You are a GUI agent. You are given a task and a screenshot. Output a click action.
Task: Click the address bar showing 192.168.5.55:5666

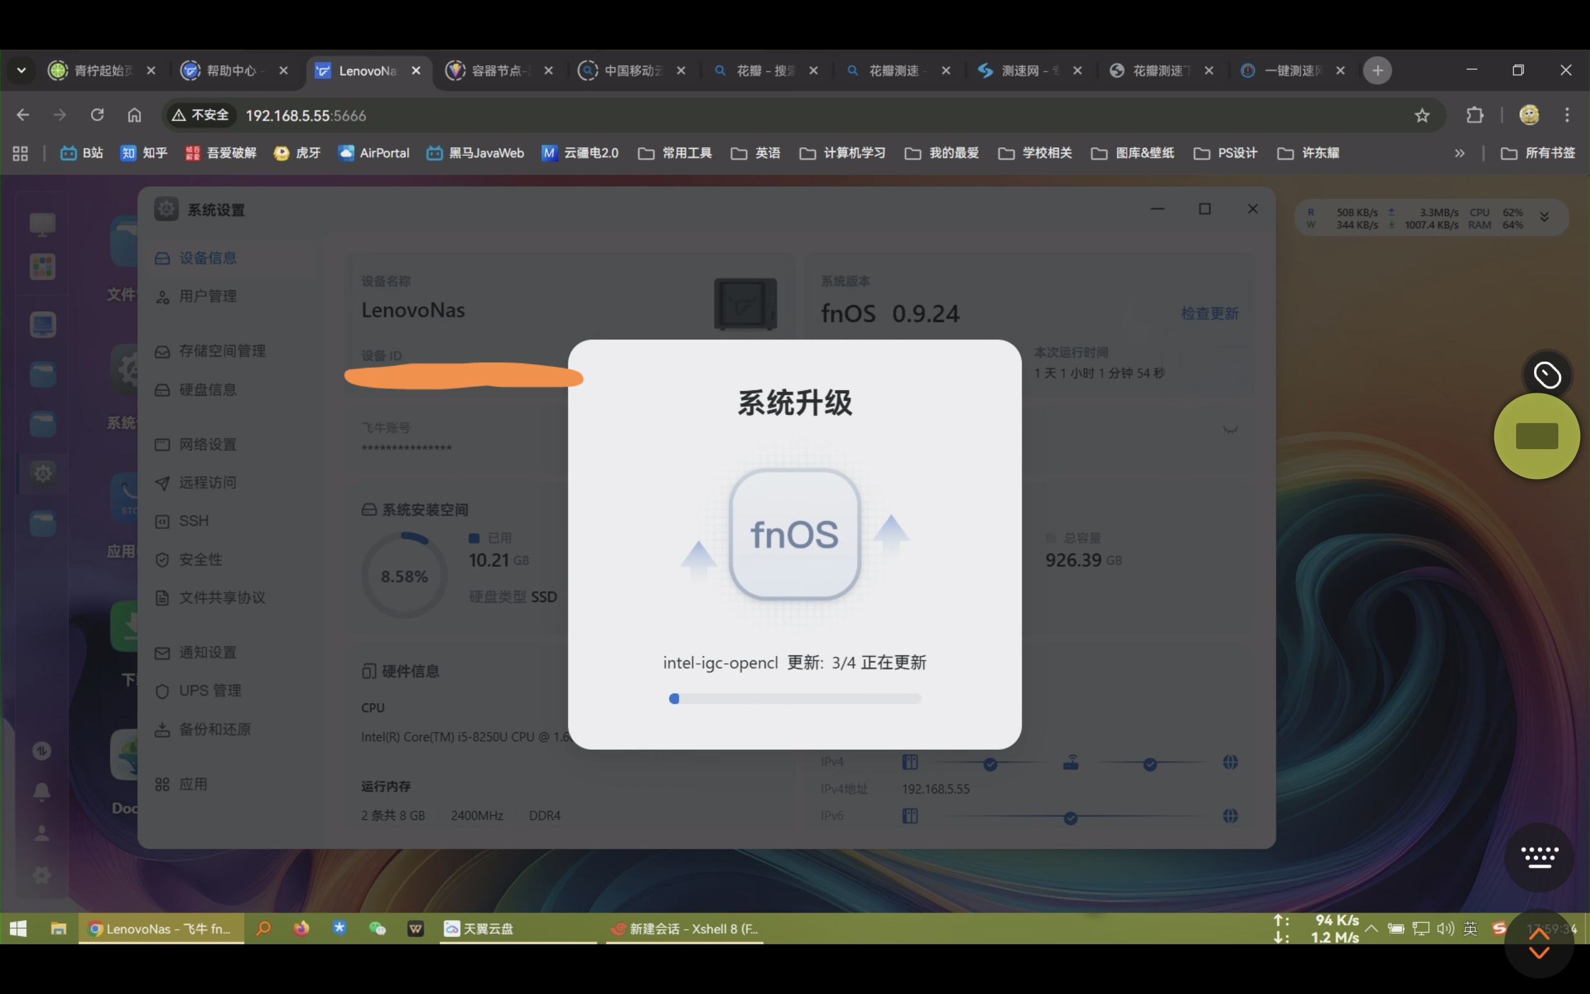click(x=306, y=116)
